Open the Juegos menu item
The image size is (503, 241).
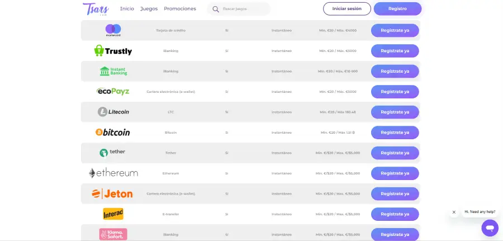(x=149, y=8)
